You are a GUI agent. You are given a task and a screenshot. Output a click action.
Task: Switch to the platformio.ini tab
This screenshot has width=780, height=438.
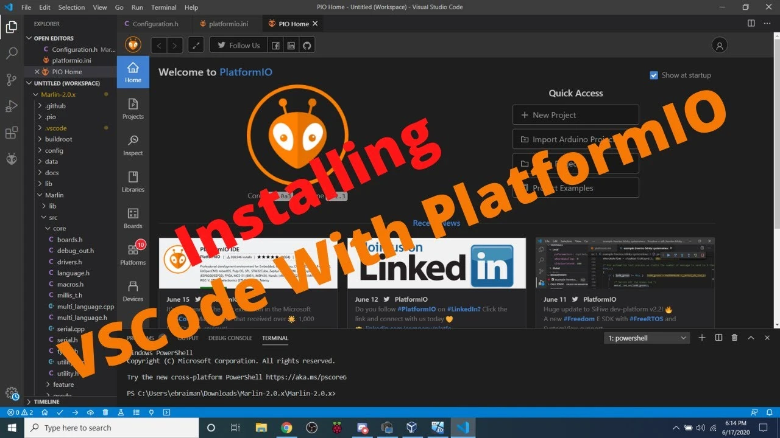pyautogui.click(x=228, y=24)
